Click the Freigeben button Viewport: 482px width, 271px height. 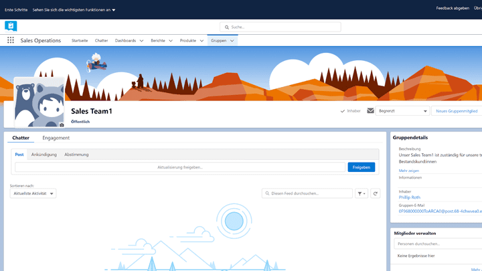(361, 167)
